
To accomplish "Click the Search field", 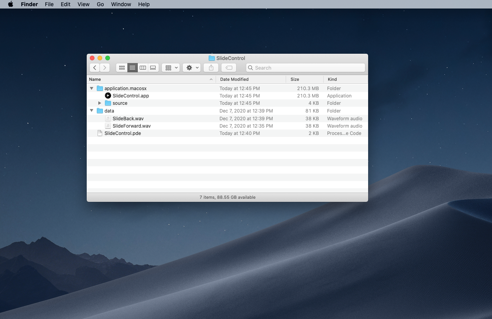I will click(x=305, y=68).
